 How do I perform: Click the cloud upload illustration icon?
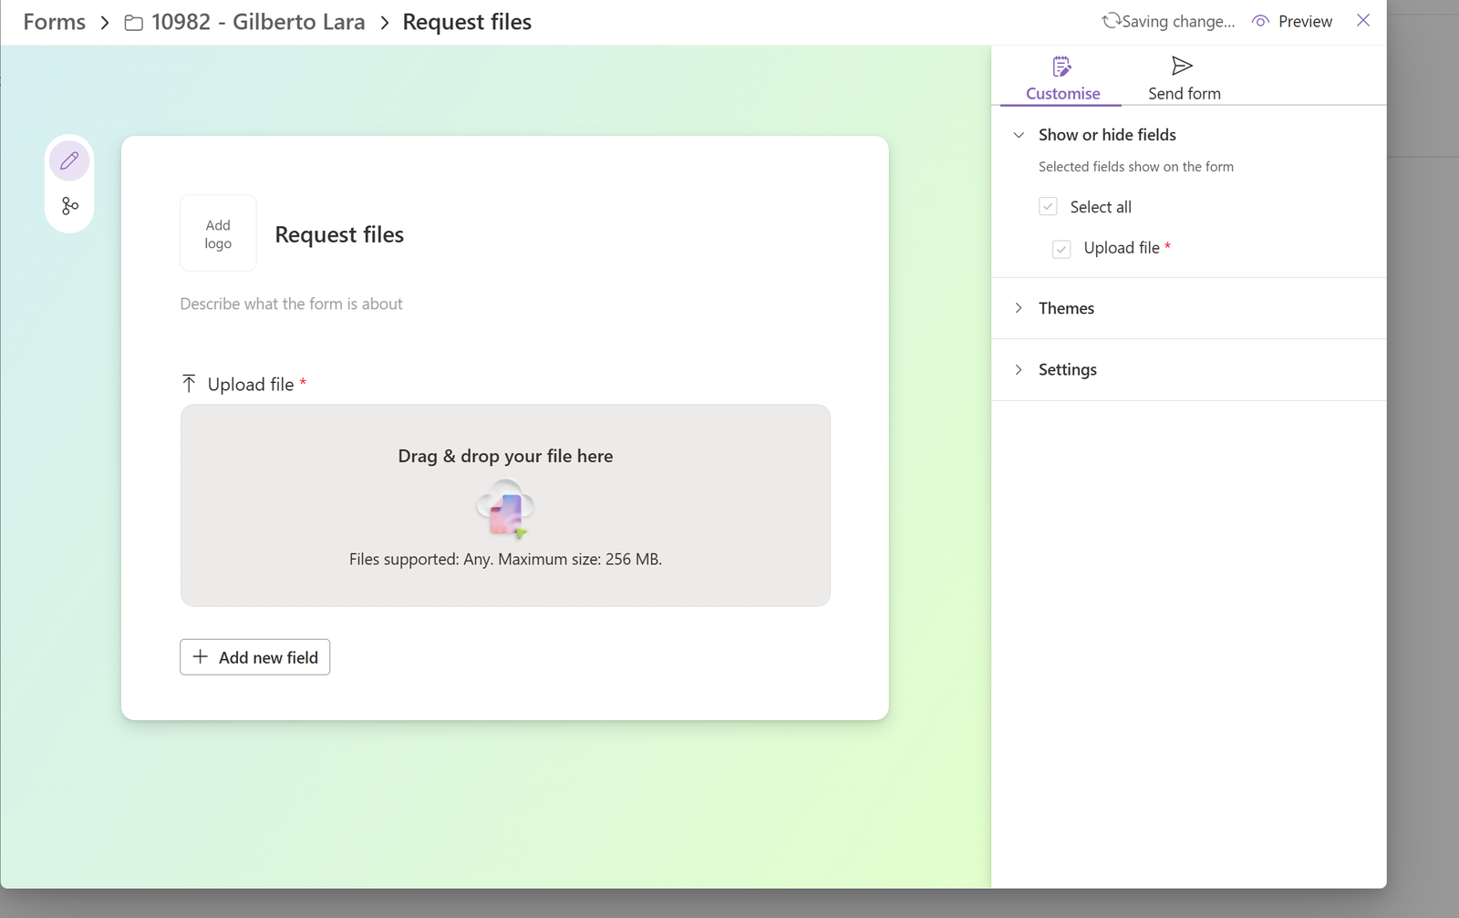[505, 509]
